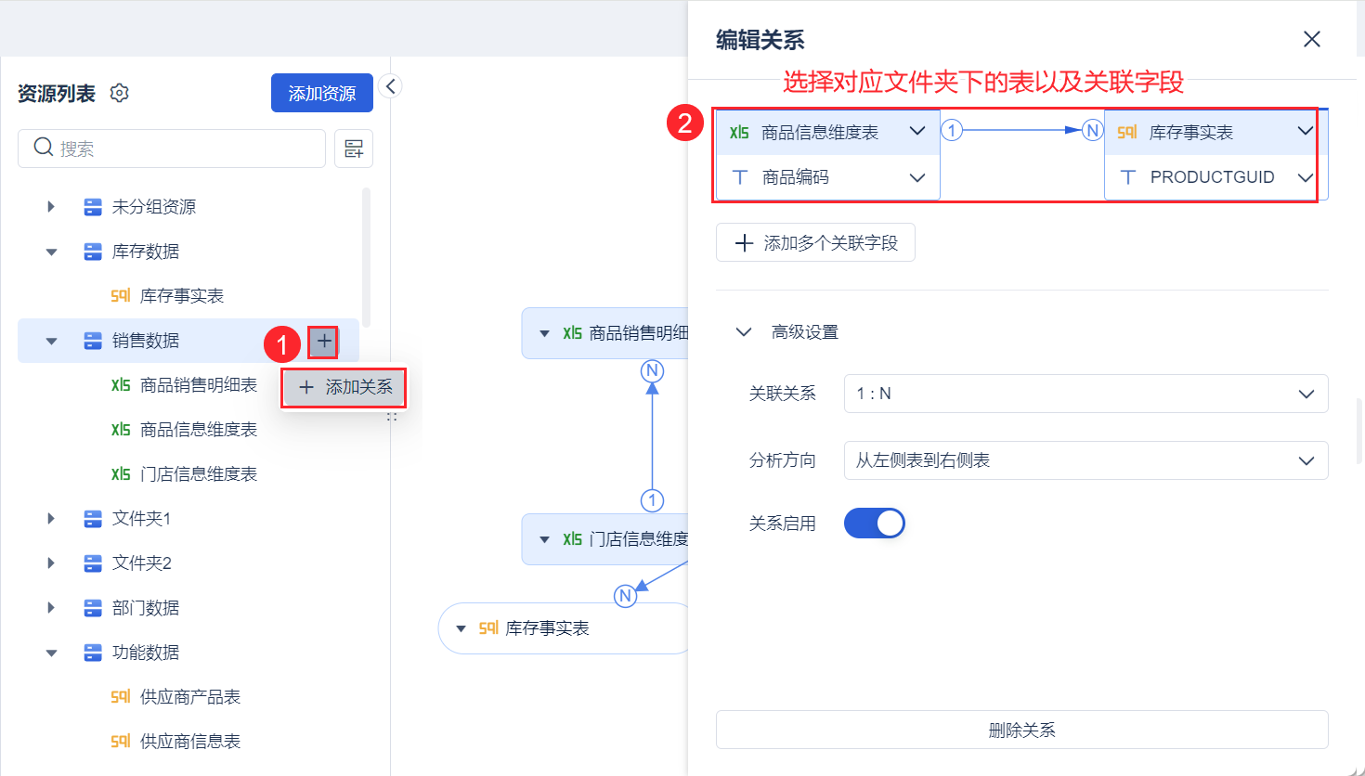1365x776 pixels.
Task: Click text type icon beside PRODUCTGUID
Action: pyautogui.click(x=1128, y=177)
